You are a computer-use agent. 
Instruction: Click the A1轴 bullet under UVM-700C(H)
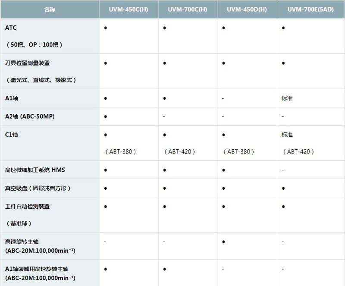165,98
